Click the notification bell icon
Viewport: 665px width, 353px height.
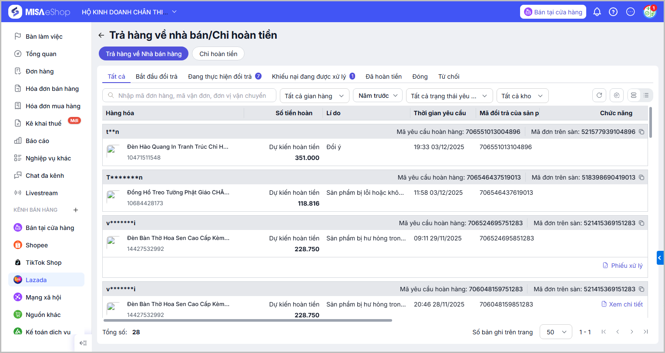pyautogui.click(x=597, y=12)
